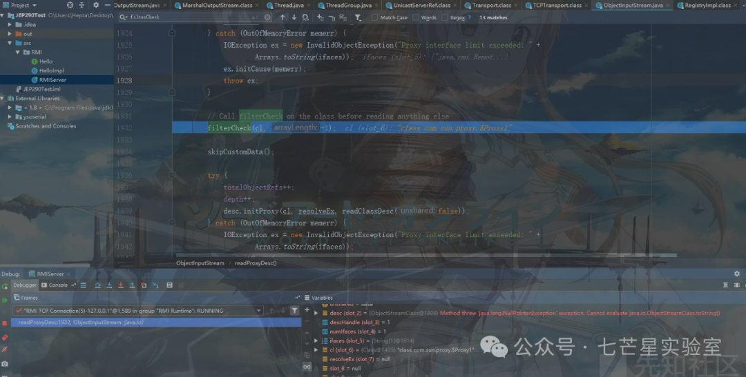
Task: Click ObjectInputStream breadcrumb
Action: coord(200,263)
